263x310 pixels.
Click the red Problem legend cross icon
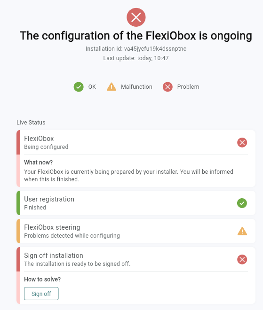167,87
